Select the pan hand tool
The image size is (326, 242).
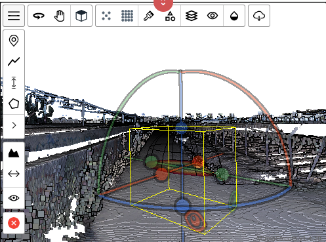click(x=60, y=16)
